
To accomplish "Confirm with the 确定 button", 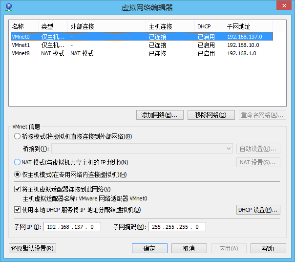I will tap(149, 248).
